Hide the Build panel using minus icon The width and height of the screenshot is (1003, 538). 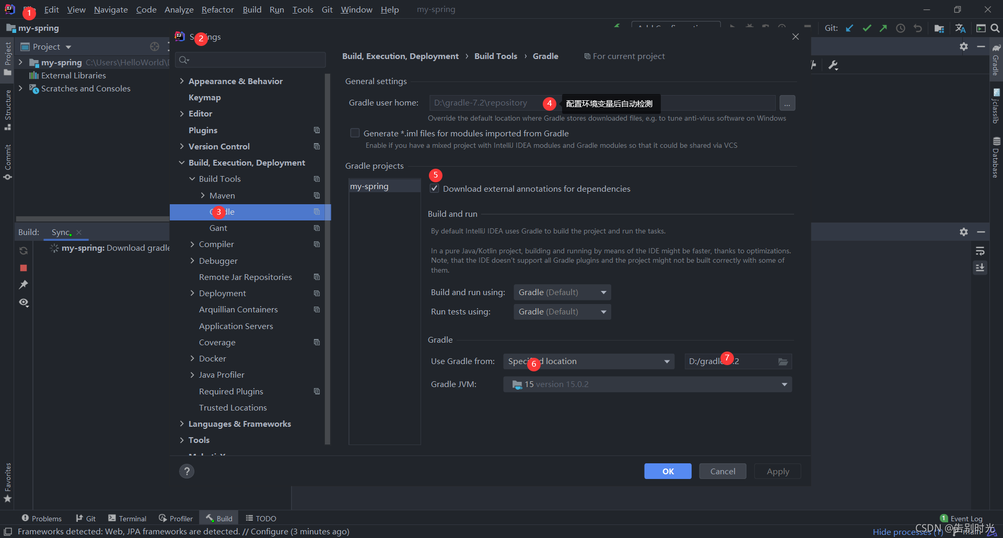[981, 232]
